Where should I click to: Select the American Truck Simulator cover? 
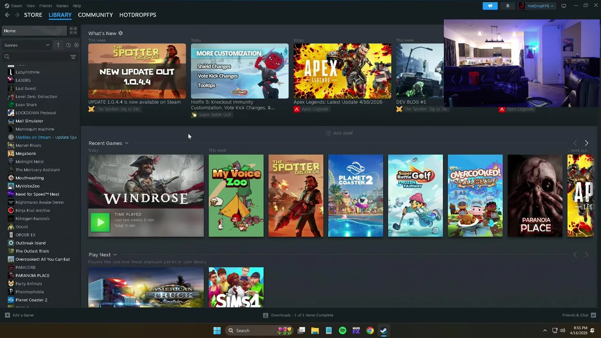point(146,287)
